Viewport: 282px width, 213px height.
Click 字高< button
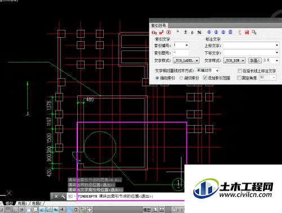(x=255, y=61)
